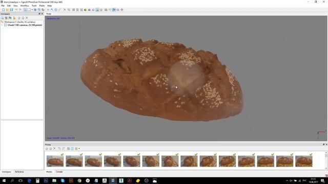This screenshot has width=328, height=184.
Task: Switch to the Reference tab
Action: tap(19, 172)
